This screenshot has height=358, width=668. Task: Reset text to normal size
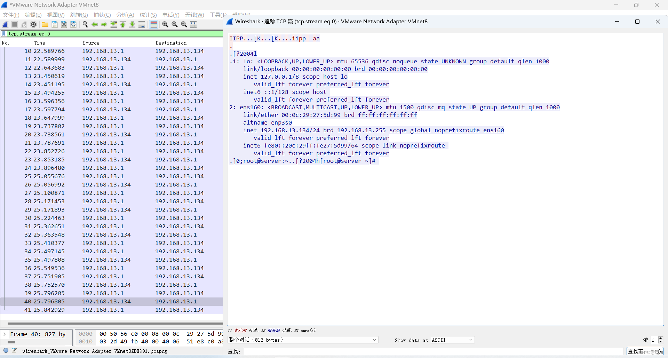coord(184,24)
